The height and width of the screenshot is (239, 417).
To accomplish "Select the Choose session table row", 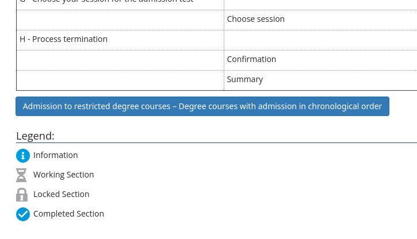I will [255, 19].
